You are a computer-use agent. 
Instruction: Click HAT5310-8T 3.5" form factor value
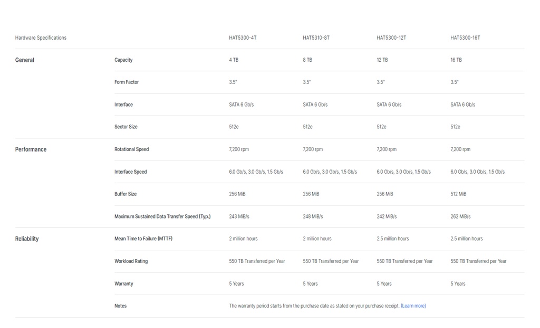point(307,82)
